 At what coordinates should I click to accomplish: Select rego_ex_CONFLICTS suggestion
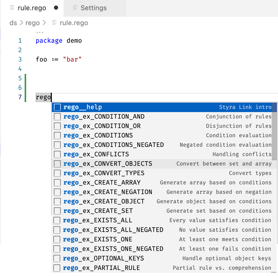click(x=164, y=154)
